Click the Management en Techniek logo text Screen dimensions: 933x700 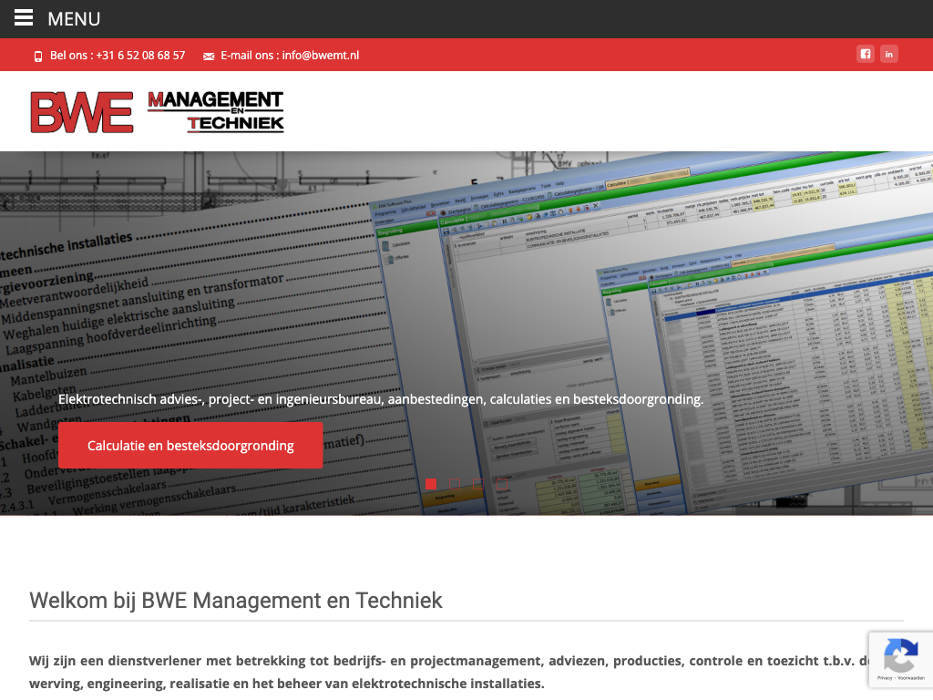click(x=216, y=112)
